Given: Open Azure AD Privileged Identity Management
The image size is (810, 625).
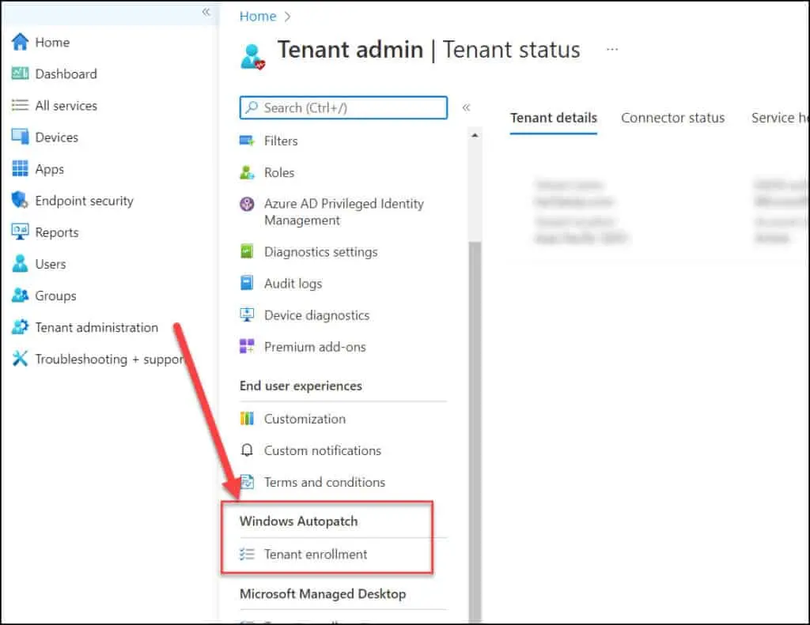Looking at the screenshot, I should (343, 212).
